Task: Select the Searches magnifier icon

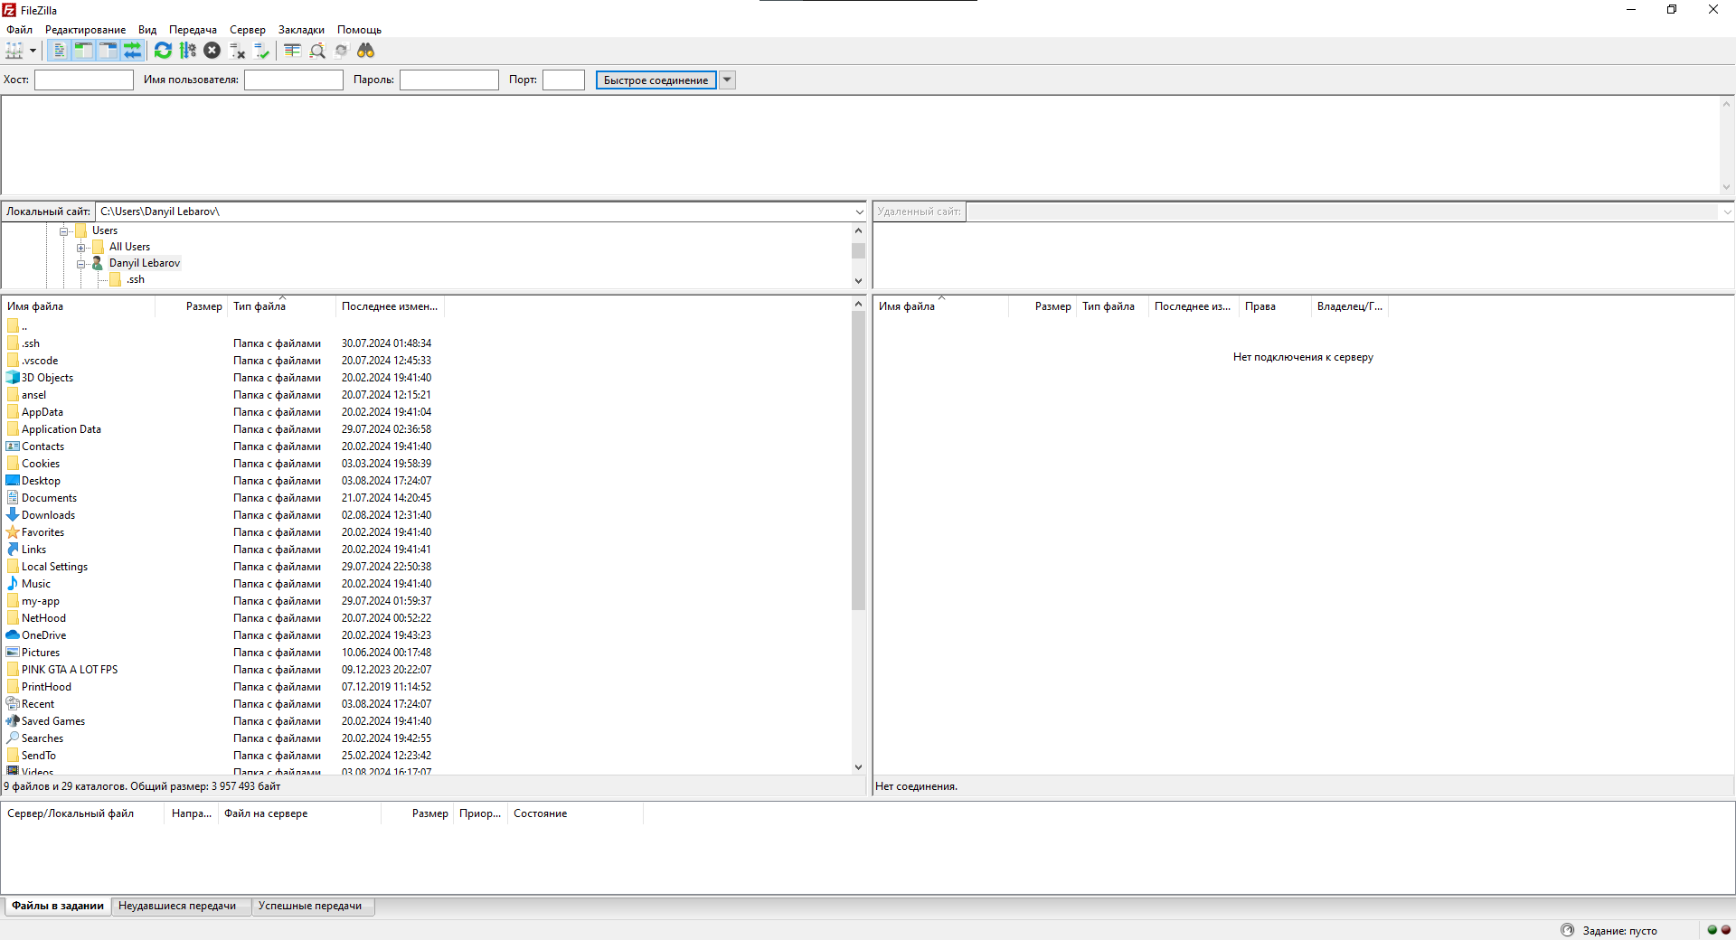Action: 13,738
